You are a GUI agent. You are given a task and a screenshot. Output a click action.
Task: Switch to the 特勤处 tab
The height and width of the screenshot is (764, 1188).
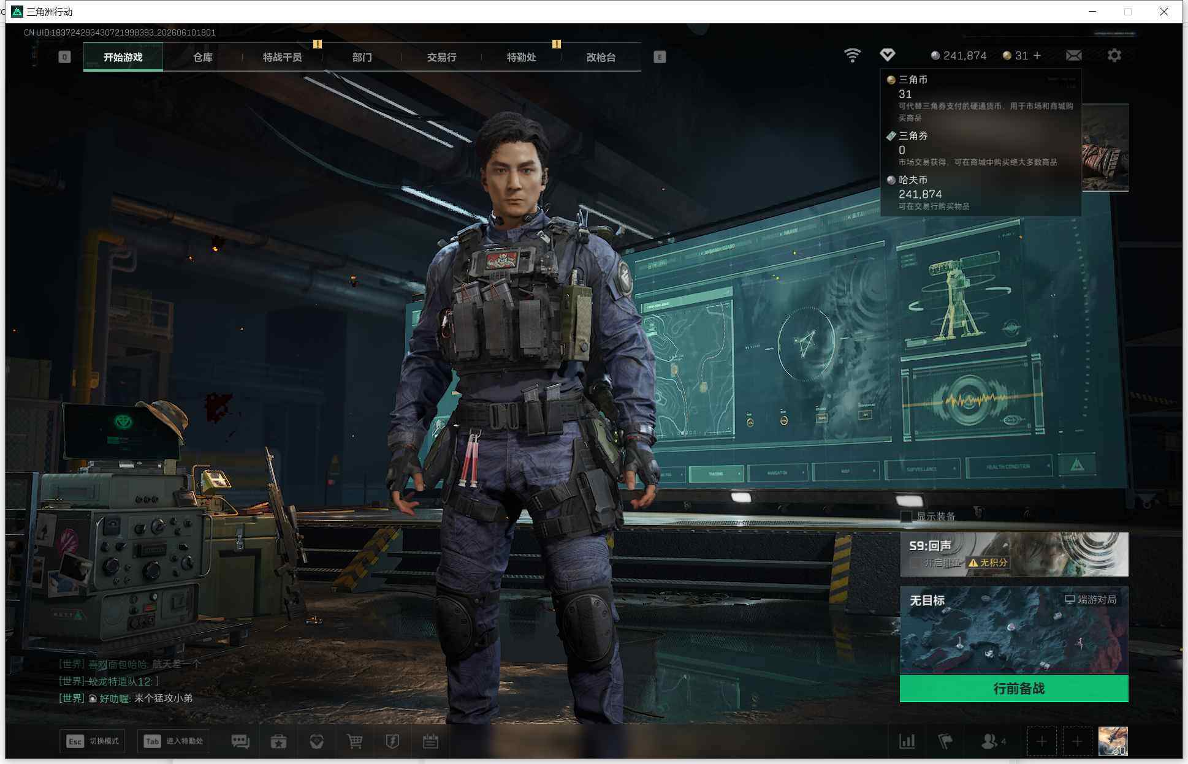(x=522, y=57)
